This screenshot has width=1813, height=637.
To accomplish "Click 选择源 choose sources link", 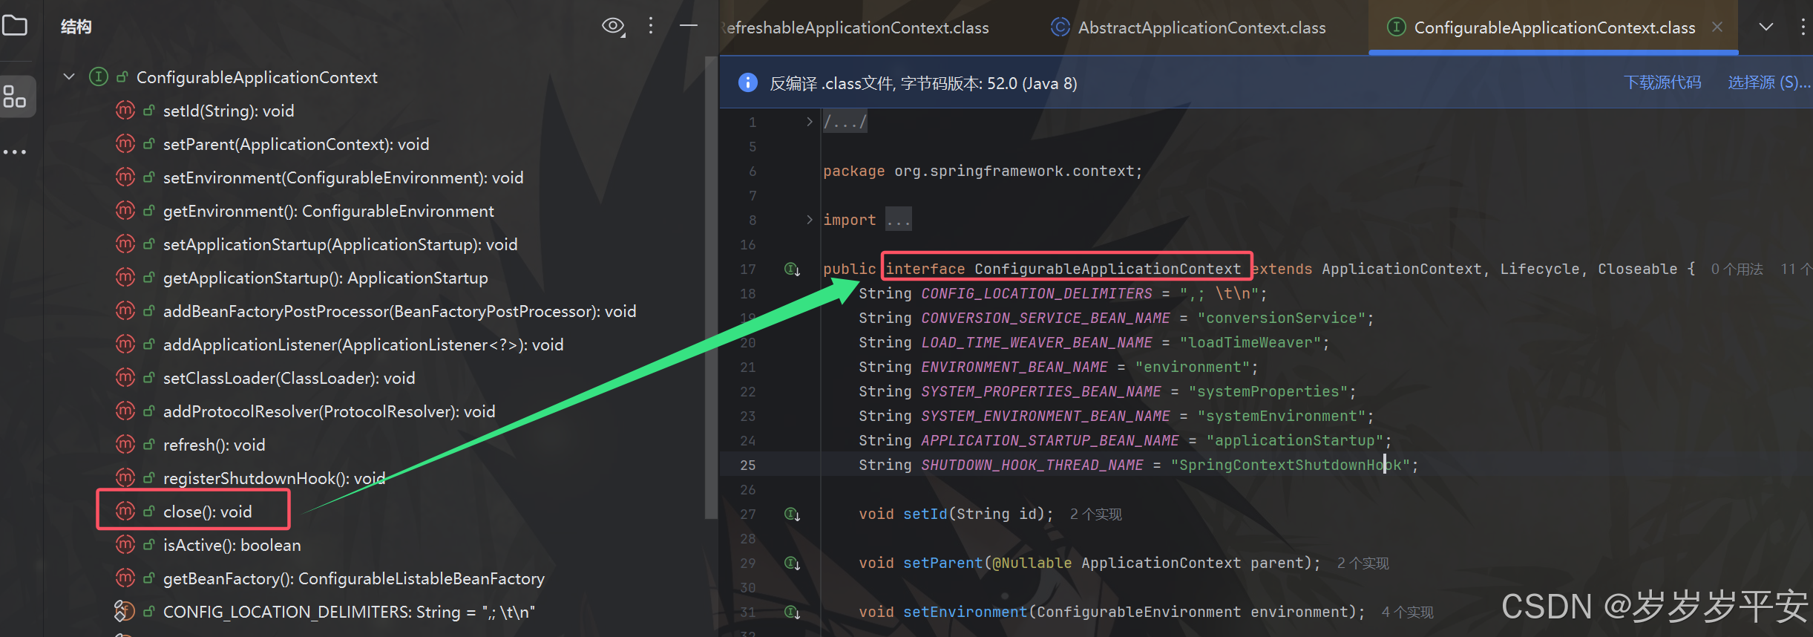I will (x=1768, y=82).
